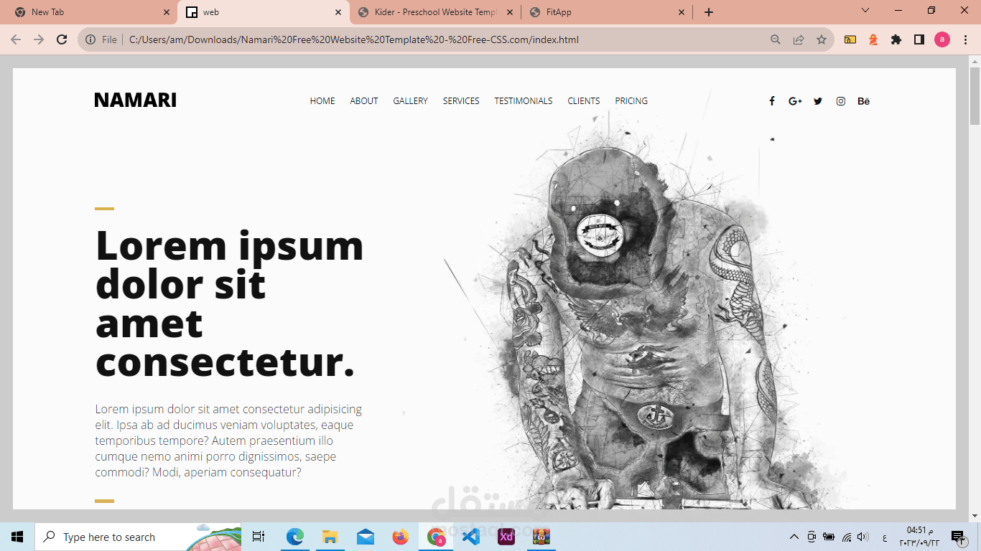981x551 pixels.
Task: Open the Instagram social icon
Action: (x=841, y=101)
